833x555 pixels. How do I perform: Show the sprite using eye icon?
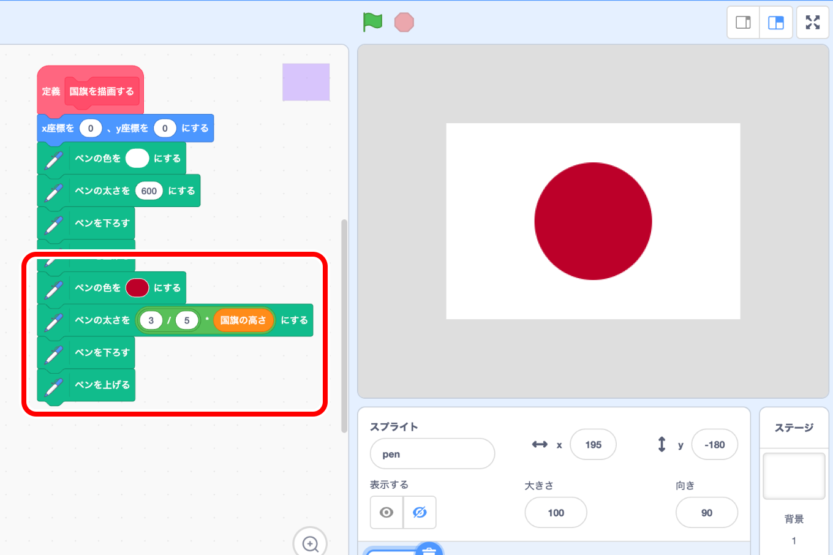(386, 512)
